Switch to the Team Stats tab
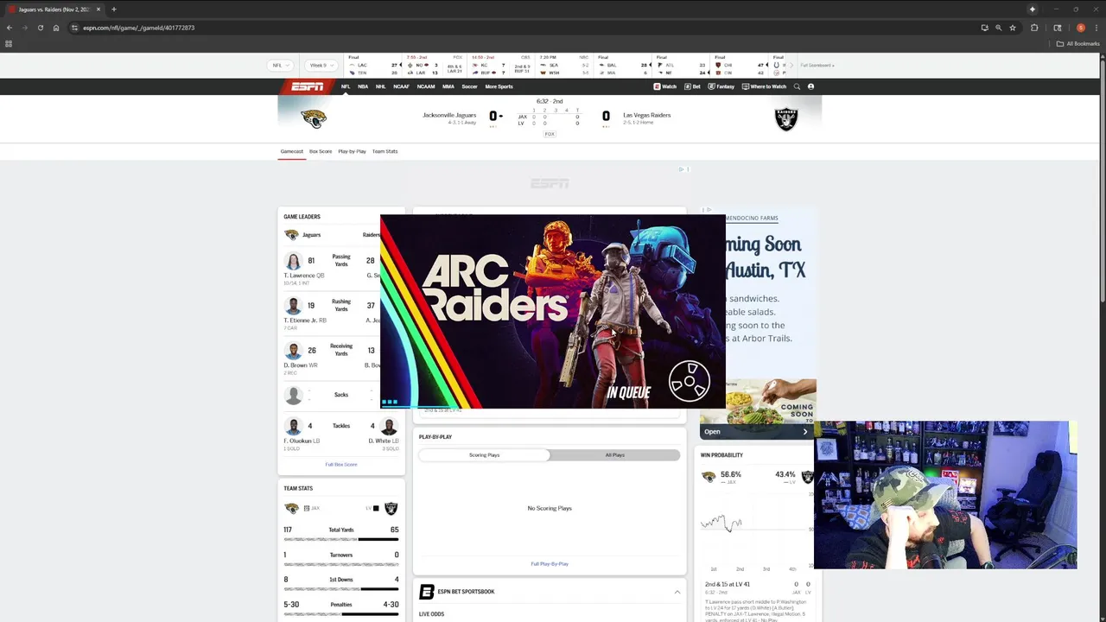 [385, 151]
